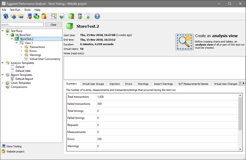246x160 pixels.
Task: Open the File menu
Action: click(x=4, y=10)
